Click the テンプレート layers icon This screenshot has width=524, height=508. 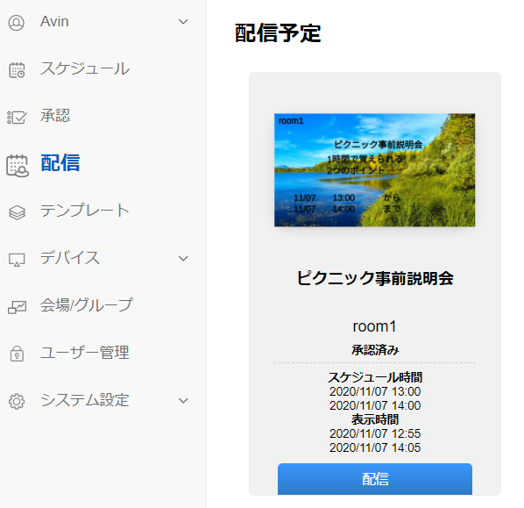(17, 212)
